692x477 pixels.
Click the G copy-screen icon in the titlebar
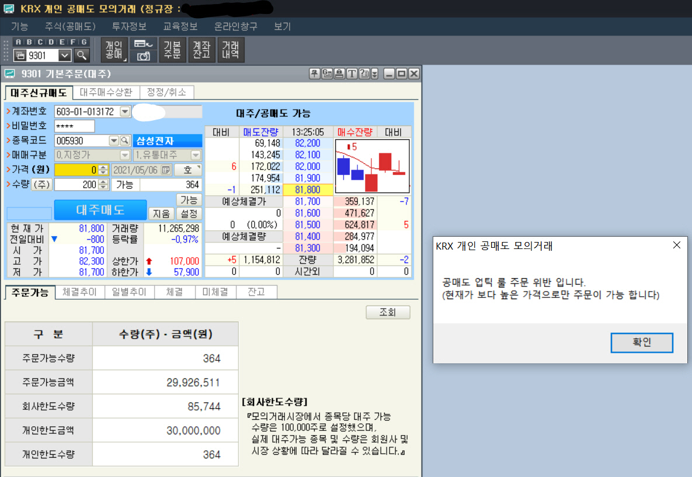click(326, 73)
